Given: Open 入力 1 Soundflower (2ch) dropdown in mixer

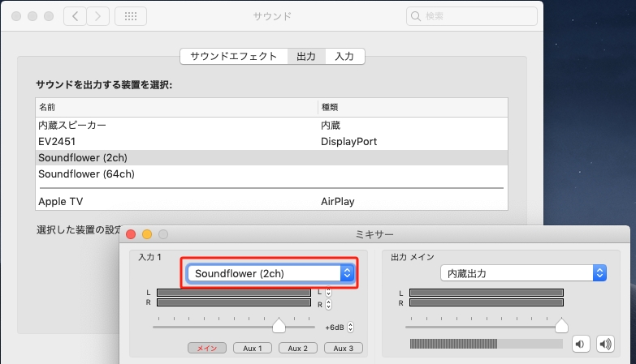Looking at the screenshot, I should 270,273.
